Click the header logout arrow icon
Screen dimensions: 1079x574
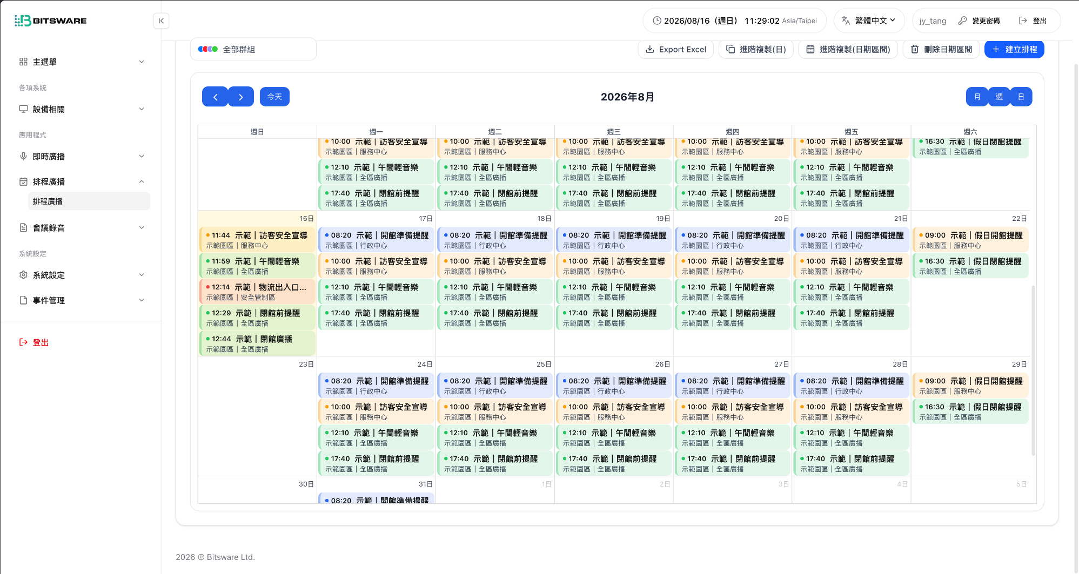[1023, 21]
